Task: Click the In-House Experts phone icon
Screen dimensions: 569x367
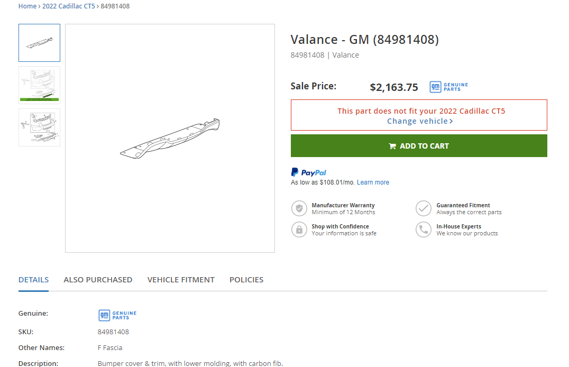Action: (x=424, y=230)
